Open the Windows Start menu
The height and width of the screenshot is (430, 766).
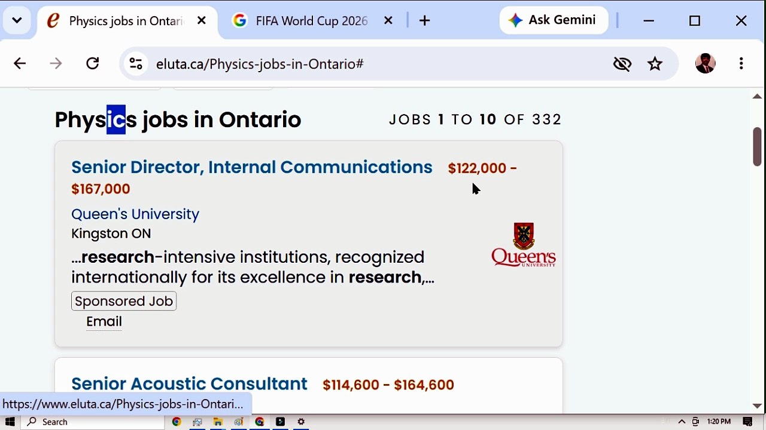pyautogui.click(x=10, y=422)
